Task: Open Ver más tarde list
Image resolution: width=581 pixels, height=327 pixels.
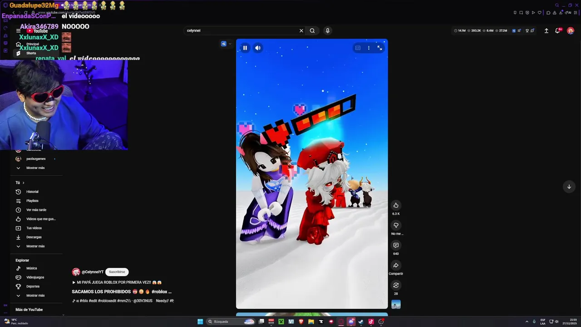Action: point(35,210)
